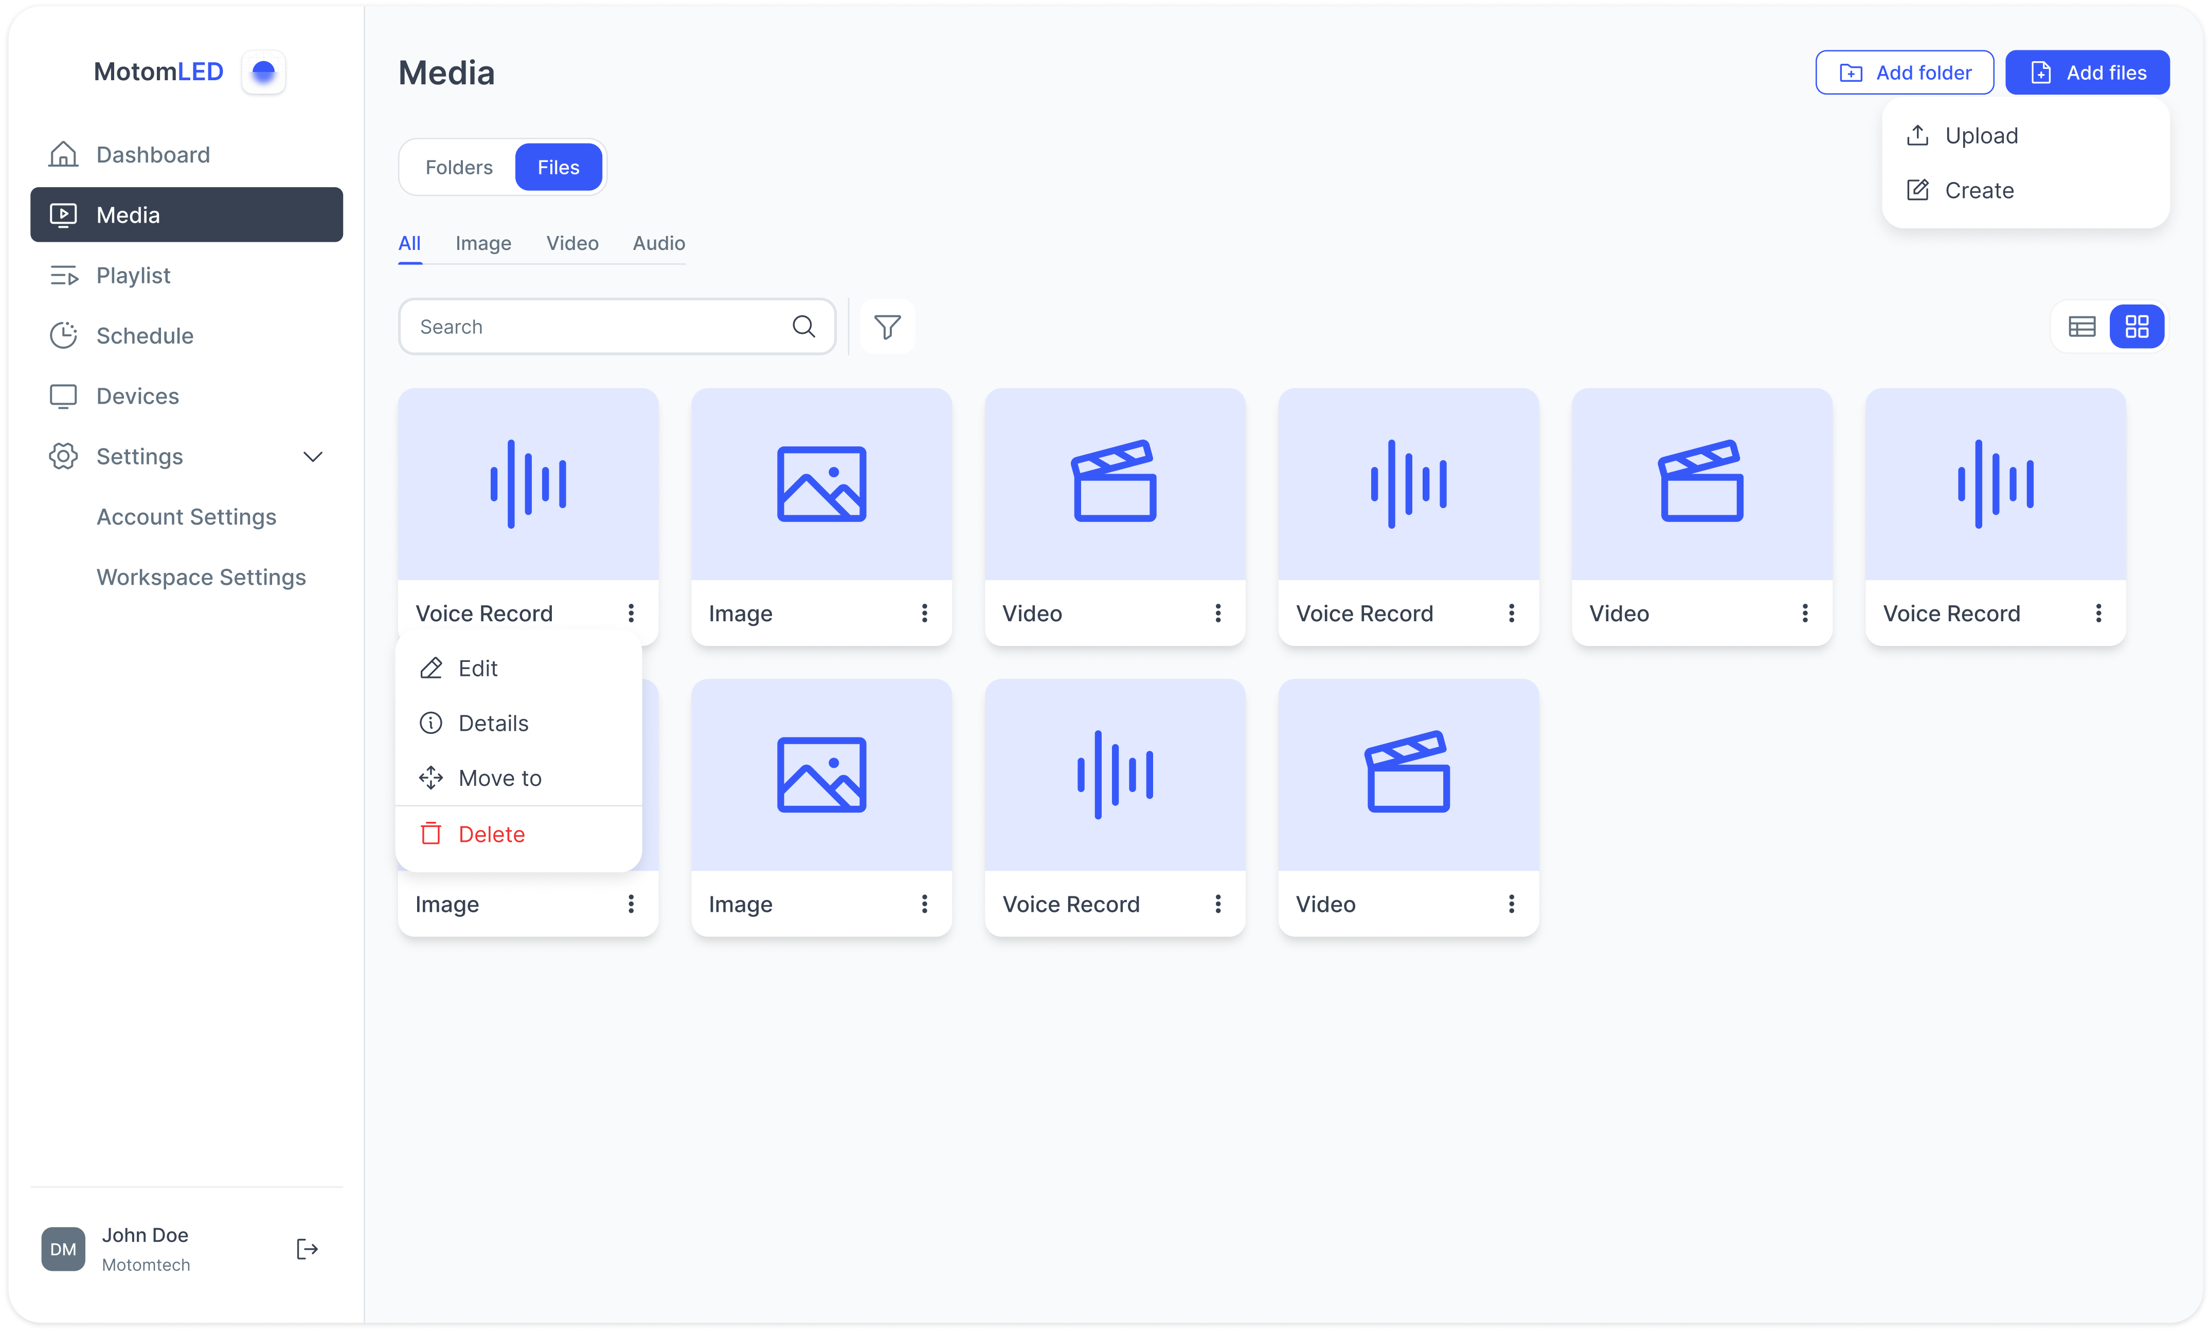The image size is (2209, 1331).
Task: Open options for second-row middle Image card
Action: (924, 904)
